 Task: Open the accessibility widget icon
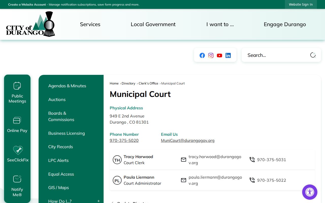[310, 192]
